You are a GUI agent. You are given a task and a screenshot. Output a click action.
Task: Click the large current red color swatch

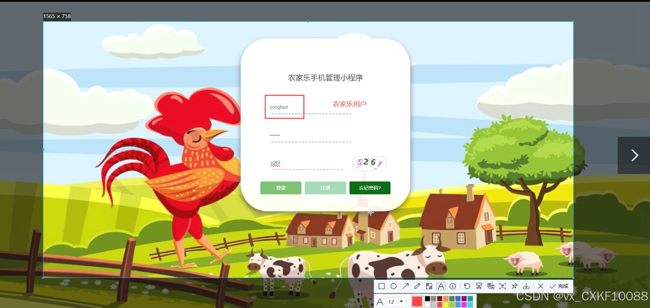(417, 302)
